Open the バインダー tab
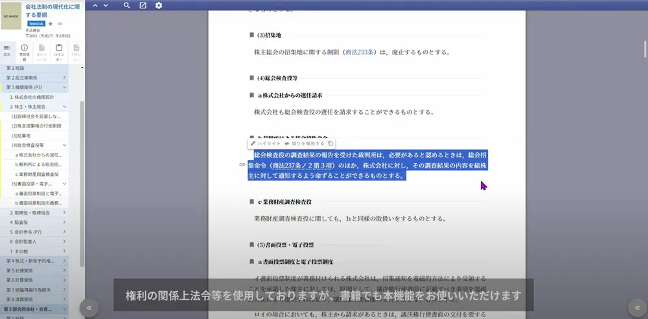This screenshot has width=648, height=319. tap(59, 52)
